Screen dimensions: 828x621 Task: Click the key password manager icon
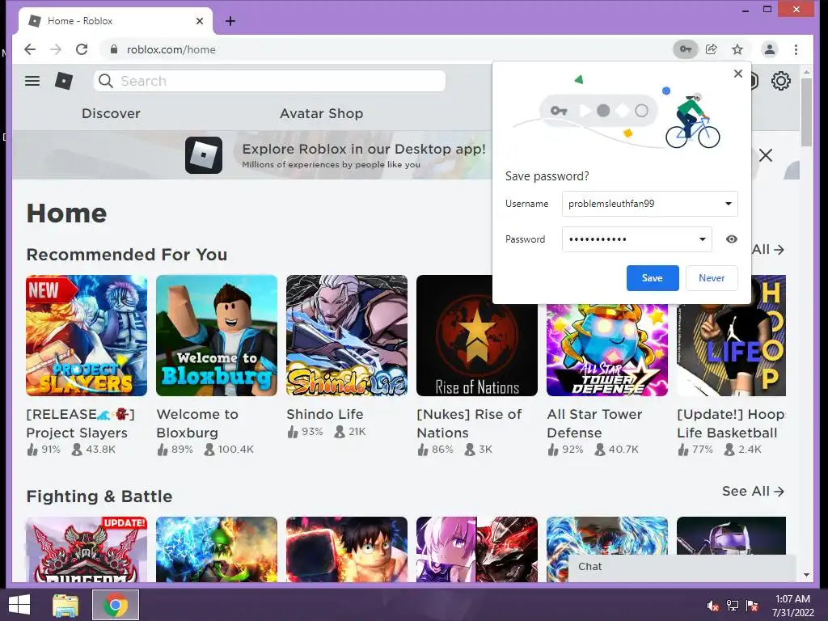coord(686,49)
